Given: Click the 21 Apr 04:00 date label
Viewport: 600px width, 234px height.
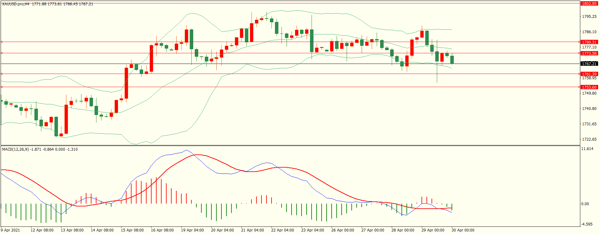Looking at the screenshot, I should [252, 230].
